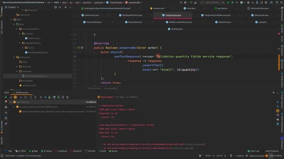Collapse java folder under test
The width and height of the screenshot is (284, 159).
(14, 24)
